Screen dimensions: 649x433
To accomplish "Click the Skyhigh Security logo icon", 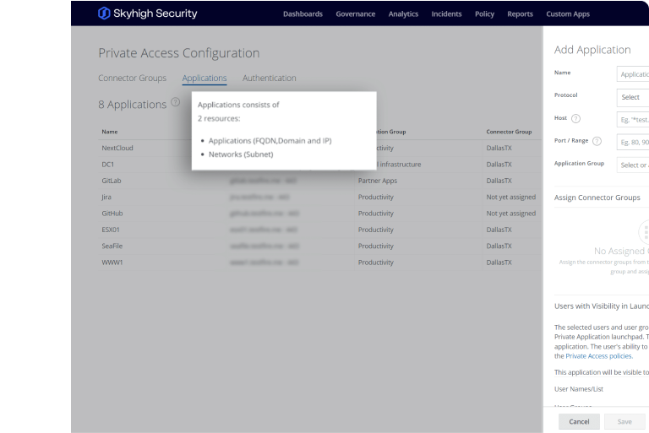I will tap(104, 14).
